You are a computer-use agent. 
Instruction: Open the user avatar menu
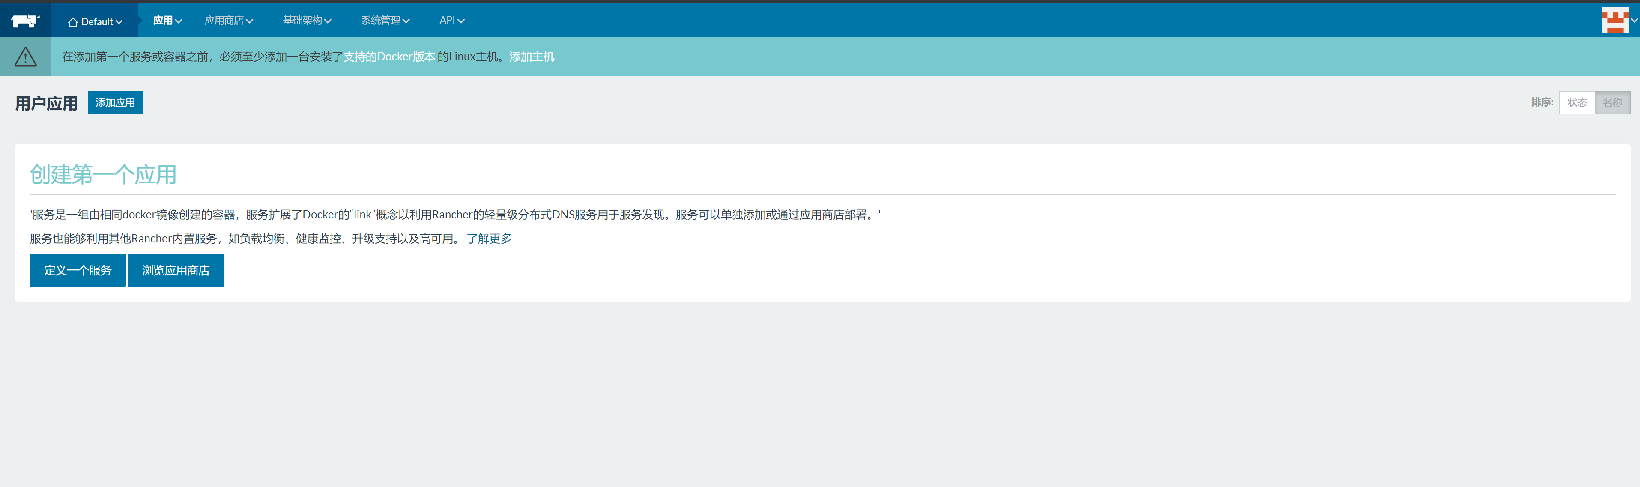click(1619, 21)
